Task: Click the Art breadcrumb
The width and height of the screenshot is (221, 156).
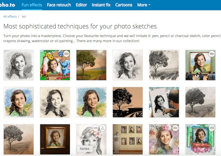Action: 24,16
